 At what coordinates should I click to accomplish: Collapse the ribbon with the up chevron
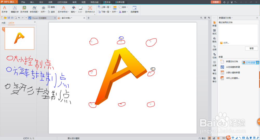[x=241, y=2]
